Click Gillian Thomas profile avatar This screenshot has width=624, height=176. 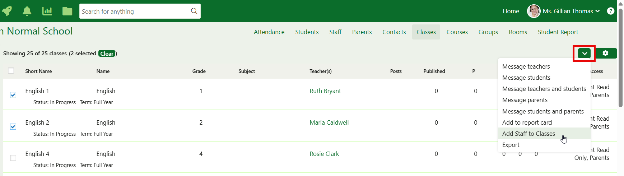pos(534,11)
